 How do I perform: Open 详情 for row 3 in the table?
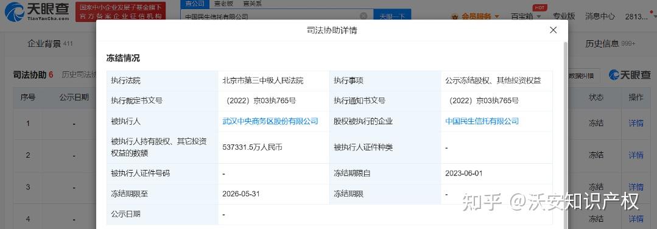click(x=636, y=187)
